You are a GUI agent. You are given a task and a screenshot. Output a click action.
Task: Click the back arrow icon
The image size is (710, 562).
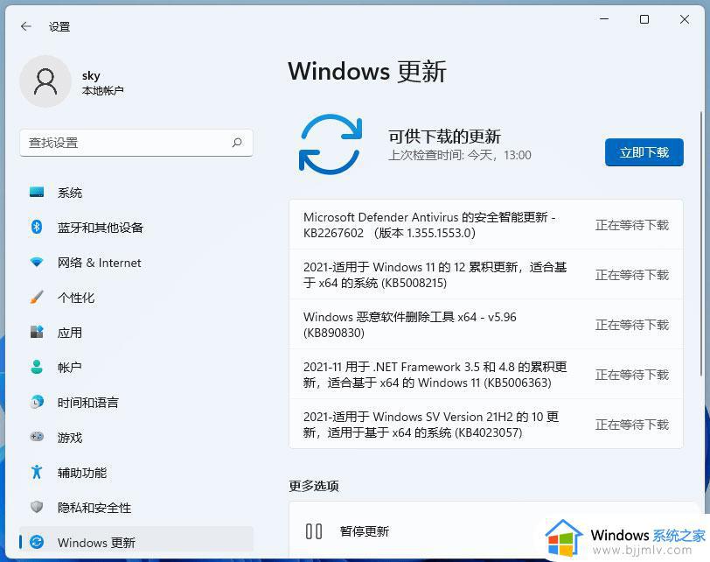click(26, 27)
